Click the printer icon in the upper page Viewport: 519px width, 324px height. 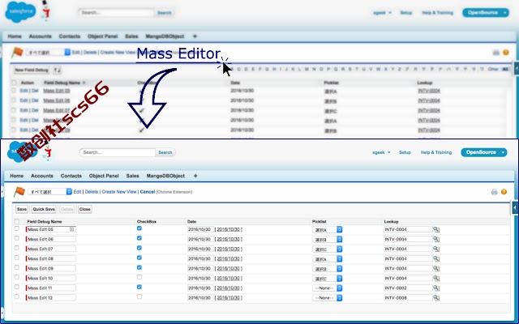click(495, 52)
